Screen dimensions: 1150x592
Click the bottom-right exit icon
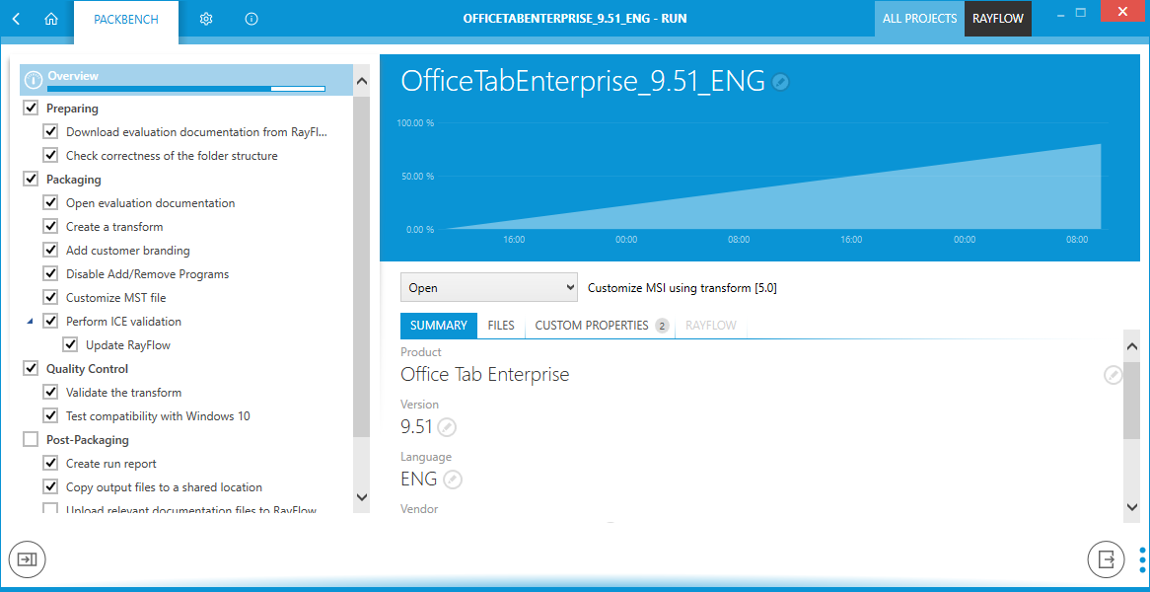1106,559
